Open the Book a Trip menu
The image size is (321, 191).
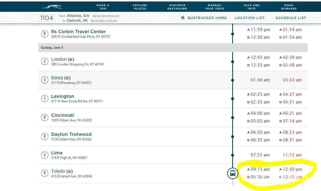[x=103, y=7]
